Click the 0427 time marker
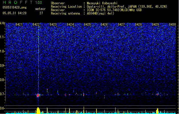The image size is (179, 114). coord(121,25)
